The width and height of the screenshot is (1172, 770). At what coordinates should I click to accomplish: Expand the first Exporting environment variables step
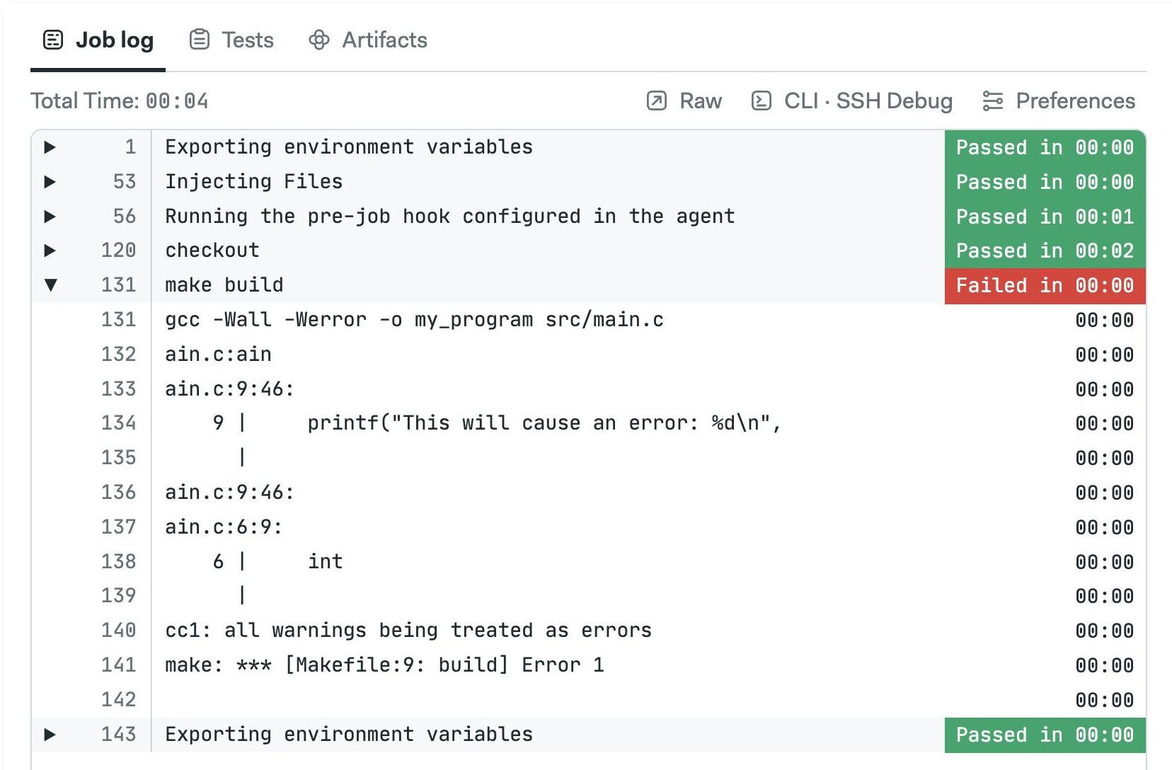[50, 147]
